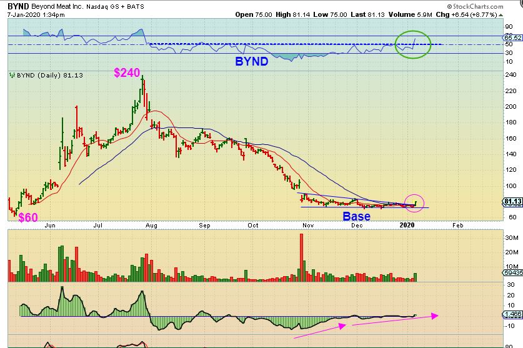Select the Last 81.13 value in the header
This screenshot has height=348, width=523.
coord(367,14)
